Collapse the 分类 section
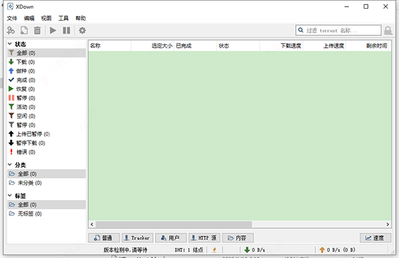399x258 pixels. [x=10, y=165]
